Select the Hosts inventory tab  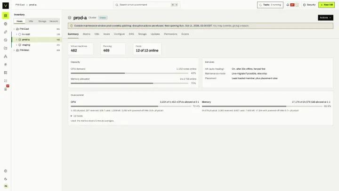click(x=19, y=21)
